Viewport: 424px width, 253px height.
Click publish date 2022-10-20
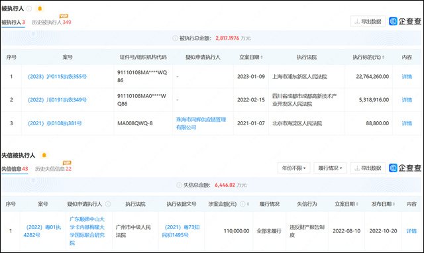click(x=383, y=231)
